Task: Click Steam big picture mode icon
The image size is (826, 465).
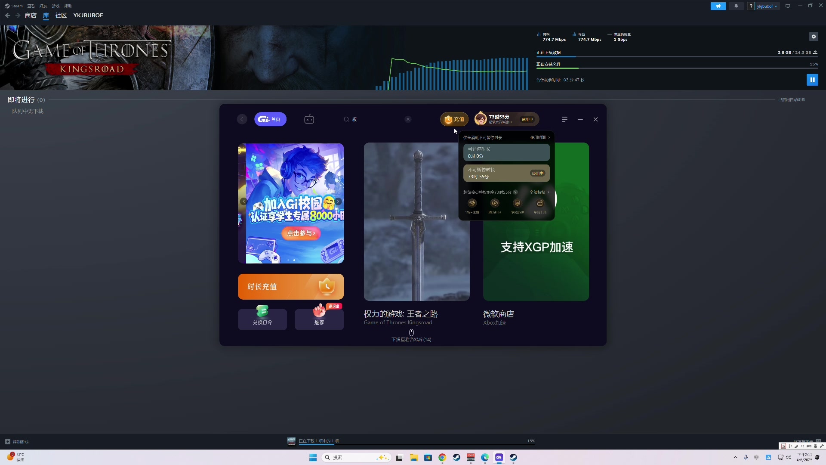Action: click(788, 6)
